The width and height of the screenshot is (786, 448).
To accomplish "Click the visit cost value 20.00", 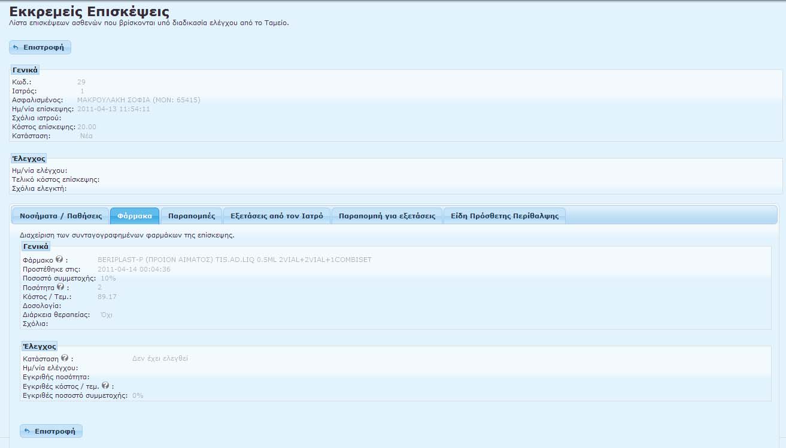I will click(x=87, y=127).
